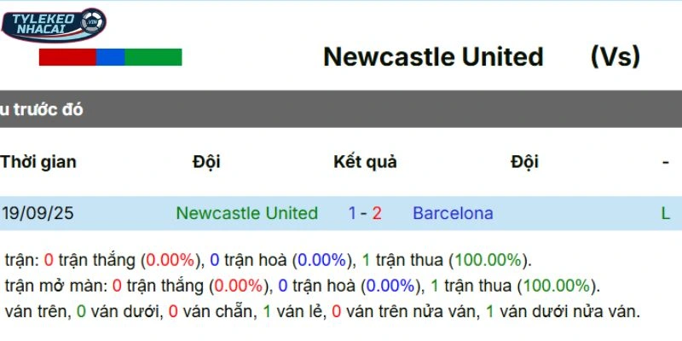This screenshot has width=682, height=341.
Task: Click the (Vs) text in the title
Action: coord(615,56)
